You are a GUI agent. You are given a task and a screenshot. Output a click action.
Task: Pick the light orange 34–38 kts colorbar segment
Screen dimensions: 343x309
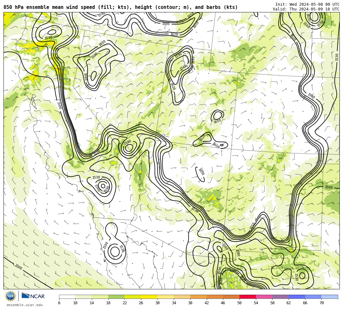182,297
